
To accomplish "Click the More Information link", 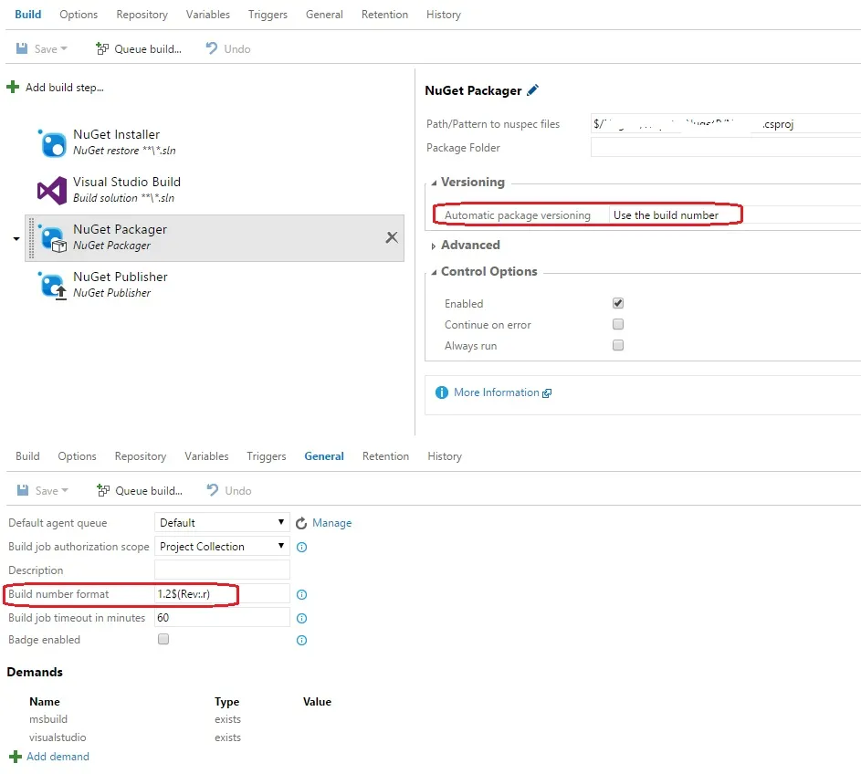I will tap(497, 392).
